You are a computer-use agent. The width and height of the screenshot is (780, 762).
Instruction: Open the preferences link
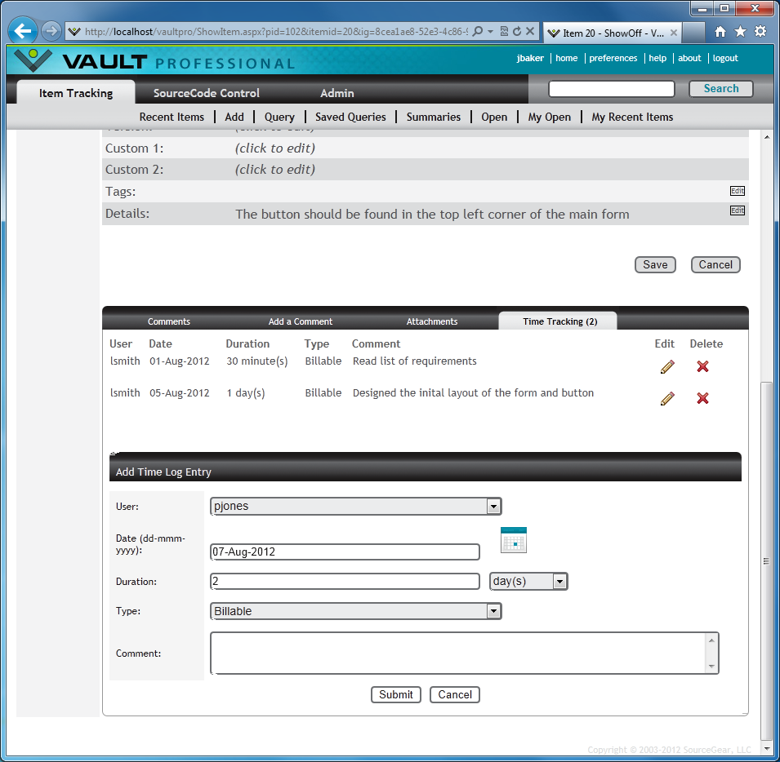coord(613,58)
